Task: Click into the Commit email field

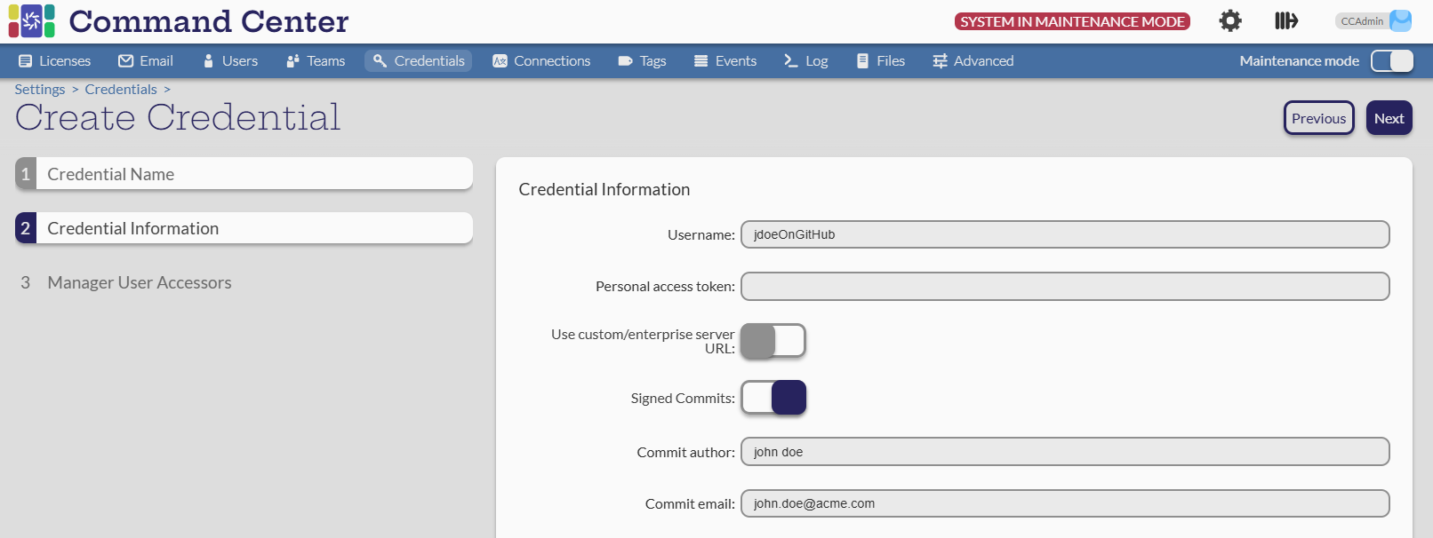Action: (1064, 503)
